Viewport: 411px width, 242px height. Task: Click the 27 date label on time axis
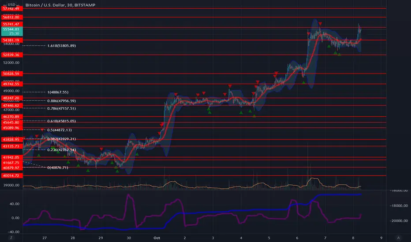click(45, 238)
